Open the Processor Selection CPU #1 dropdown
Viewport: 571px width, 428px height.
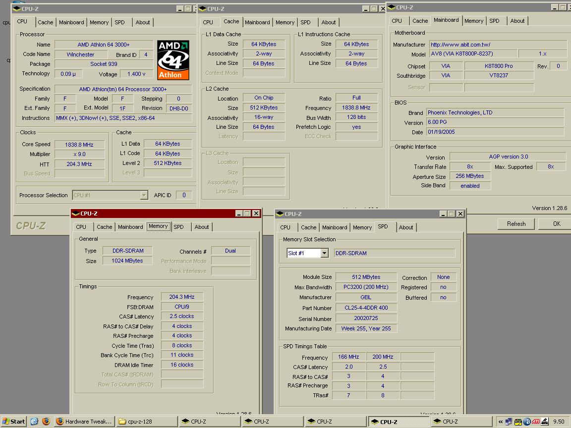[x=144, y=195]
